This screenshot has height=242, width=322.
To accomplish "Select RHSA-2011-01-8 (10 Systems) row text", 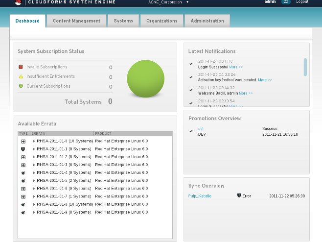I will [65, 204].
